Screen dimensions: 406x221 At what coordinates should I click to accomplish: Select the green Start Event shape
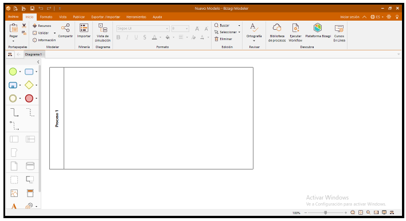tap(13, 72)
